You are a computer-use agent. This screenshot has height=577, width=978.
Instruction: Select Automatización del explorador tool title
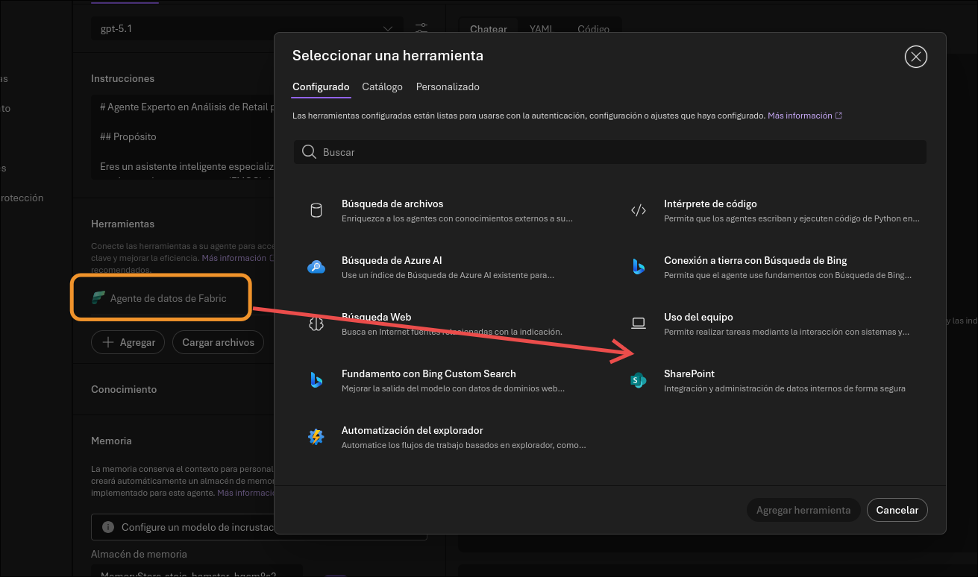click(x=413, y=430)
